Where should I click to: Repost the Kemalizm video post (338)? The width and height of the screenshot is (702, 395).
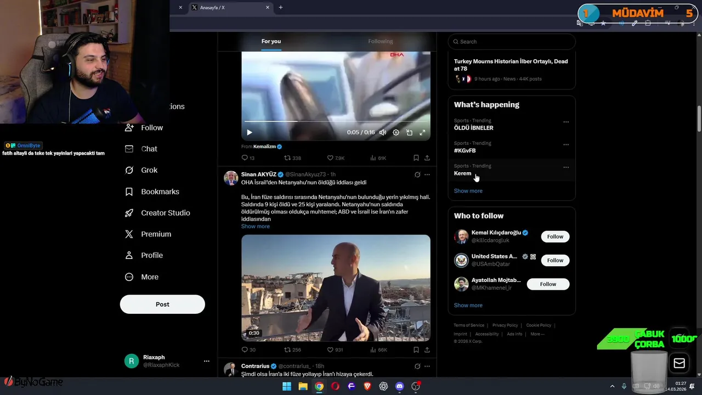pyautogui.click(x=292, y=158)
